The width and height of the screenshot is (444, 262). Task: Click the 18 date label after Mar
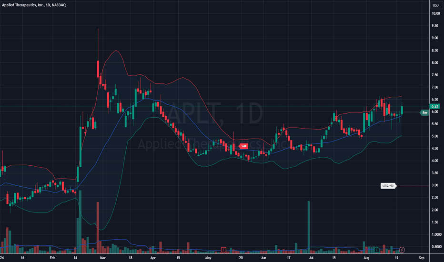tap(130, 258)
